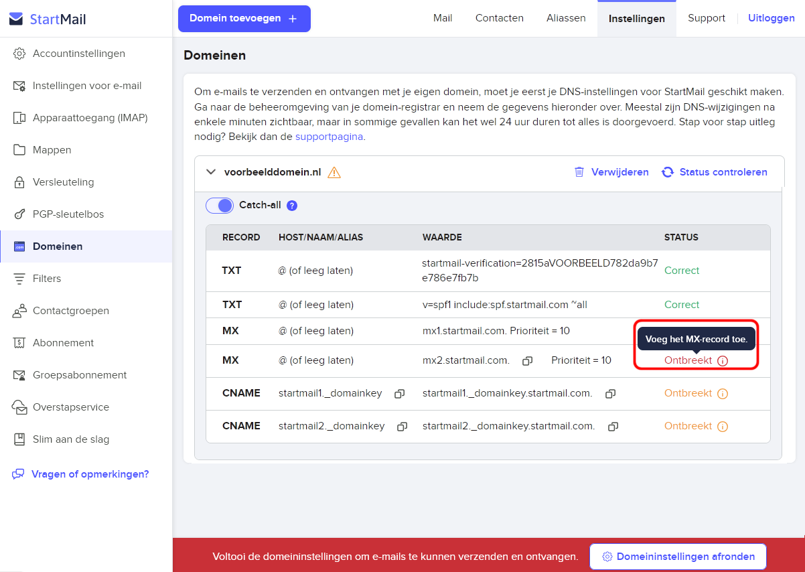This screenshot has height=572, width=805.
Task: Click the Slim aan de slag book icon
Action: 19,439
